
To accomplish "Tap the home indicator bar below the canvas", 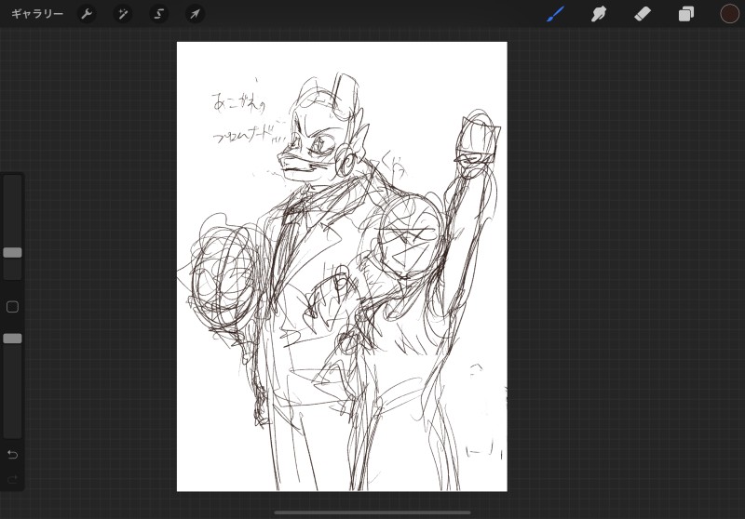I will click(x=372, y=512).
